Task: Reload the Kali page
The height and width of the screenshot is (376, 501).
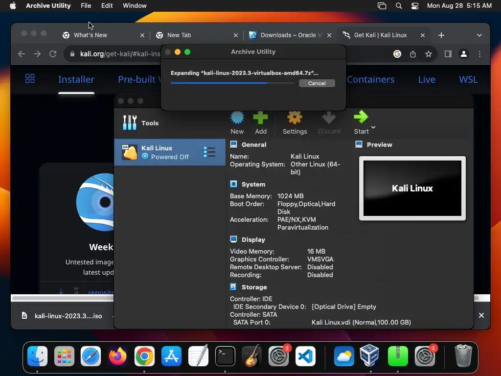Action: [x=53, y=54]
